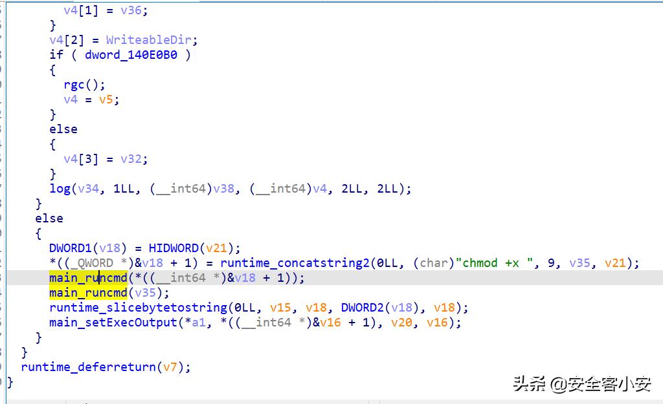This screenshot has width=663, height=404.
Task: Click variable v5 assigned to v4
Action: tap(106, 100)
